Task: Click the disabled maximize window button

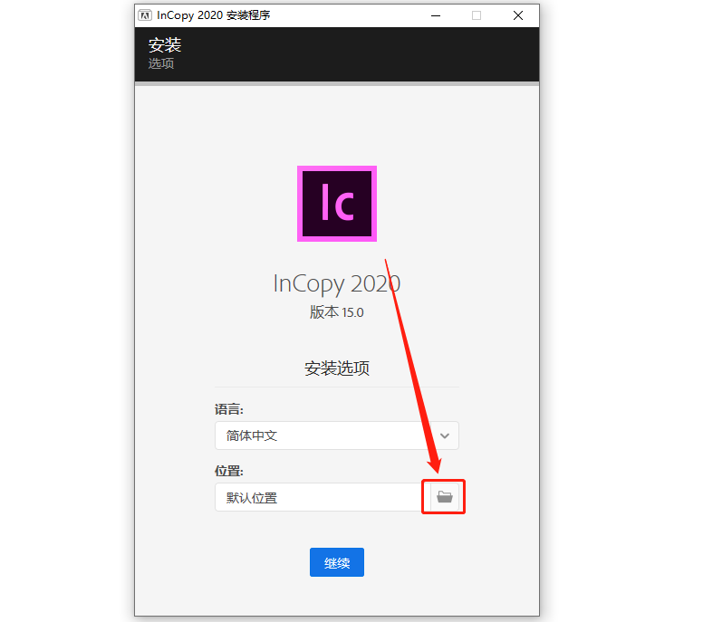Action: pos(477,15)
